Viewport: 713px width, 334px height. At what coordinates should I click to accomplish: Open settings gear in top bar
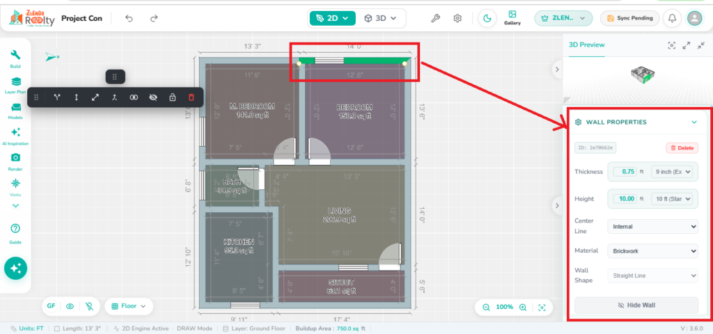[457, 19]
